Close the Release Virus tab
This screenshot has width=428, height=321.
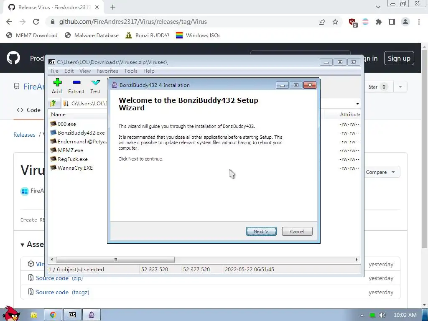pyautogui.click(x=97, y=8)
